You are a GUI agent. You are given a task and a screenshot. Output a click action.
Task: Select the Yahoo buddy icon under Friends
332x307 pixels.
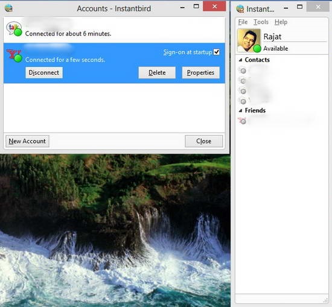(242, 121)
